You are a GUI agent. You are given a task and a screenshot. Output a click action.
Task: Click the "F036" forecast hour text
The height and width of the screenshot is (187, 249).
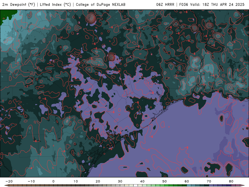tap(184, 5)
